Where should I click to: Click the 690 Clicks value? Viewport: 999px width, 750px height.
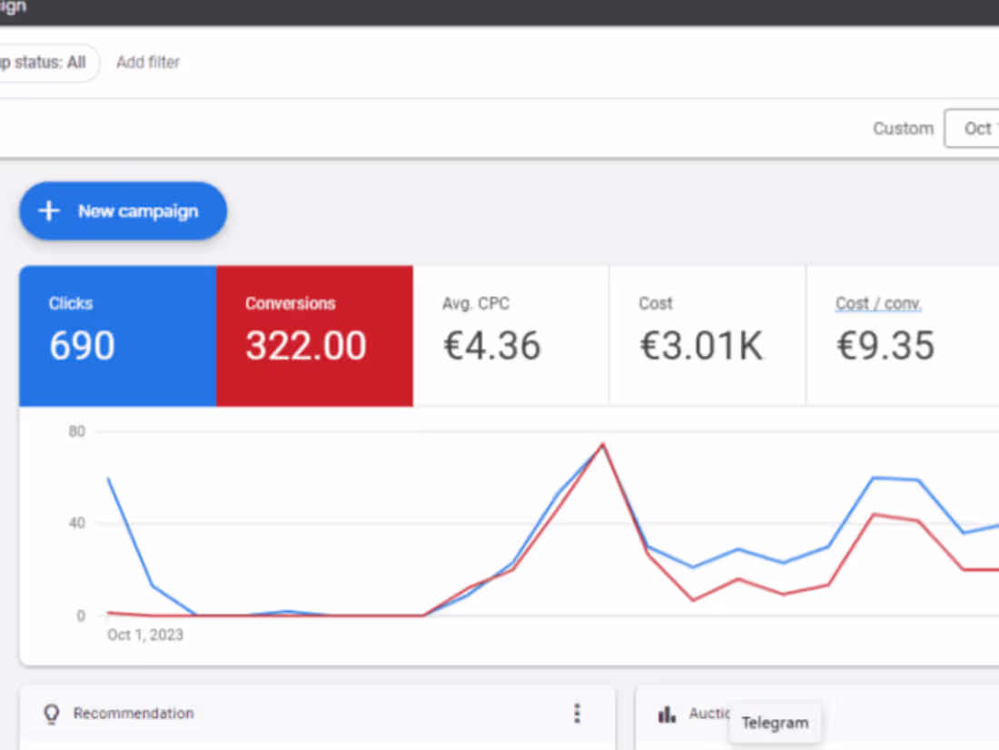pos(82,346)
